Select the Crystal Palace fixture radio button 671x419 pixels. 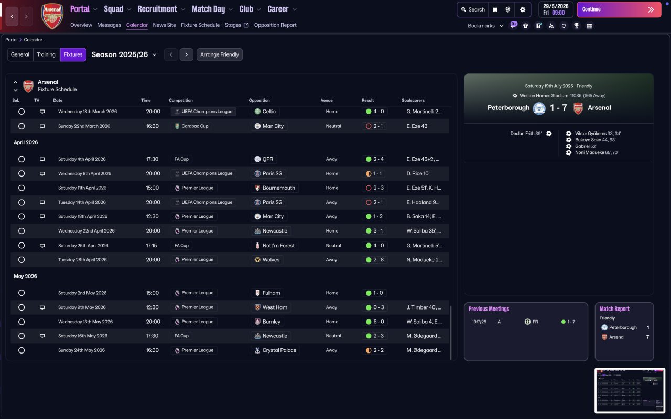21,350
